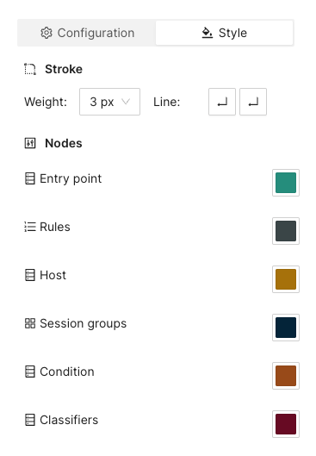Click the Nodes section sliders icon
Image resolution: width=316 pixels, height=456 pixels.
[30, 143]
